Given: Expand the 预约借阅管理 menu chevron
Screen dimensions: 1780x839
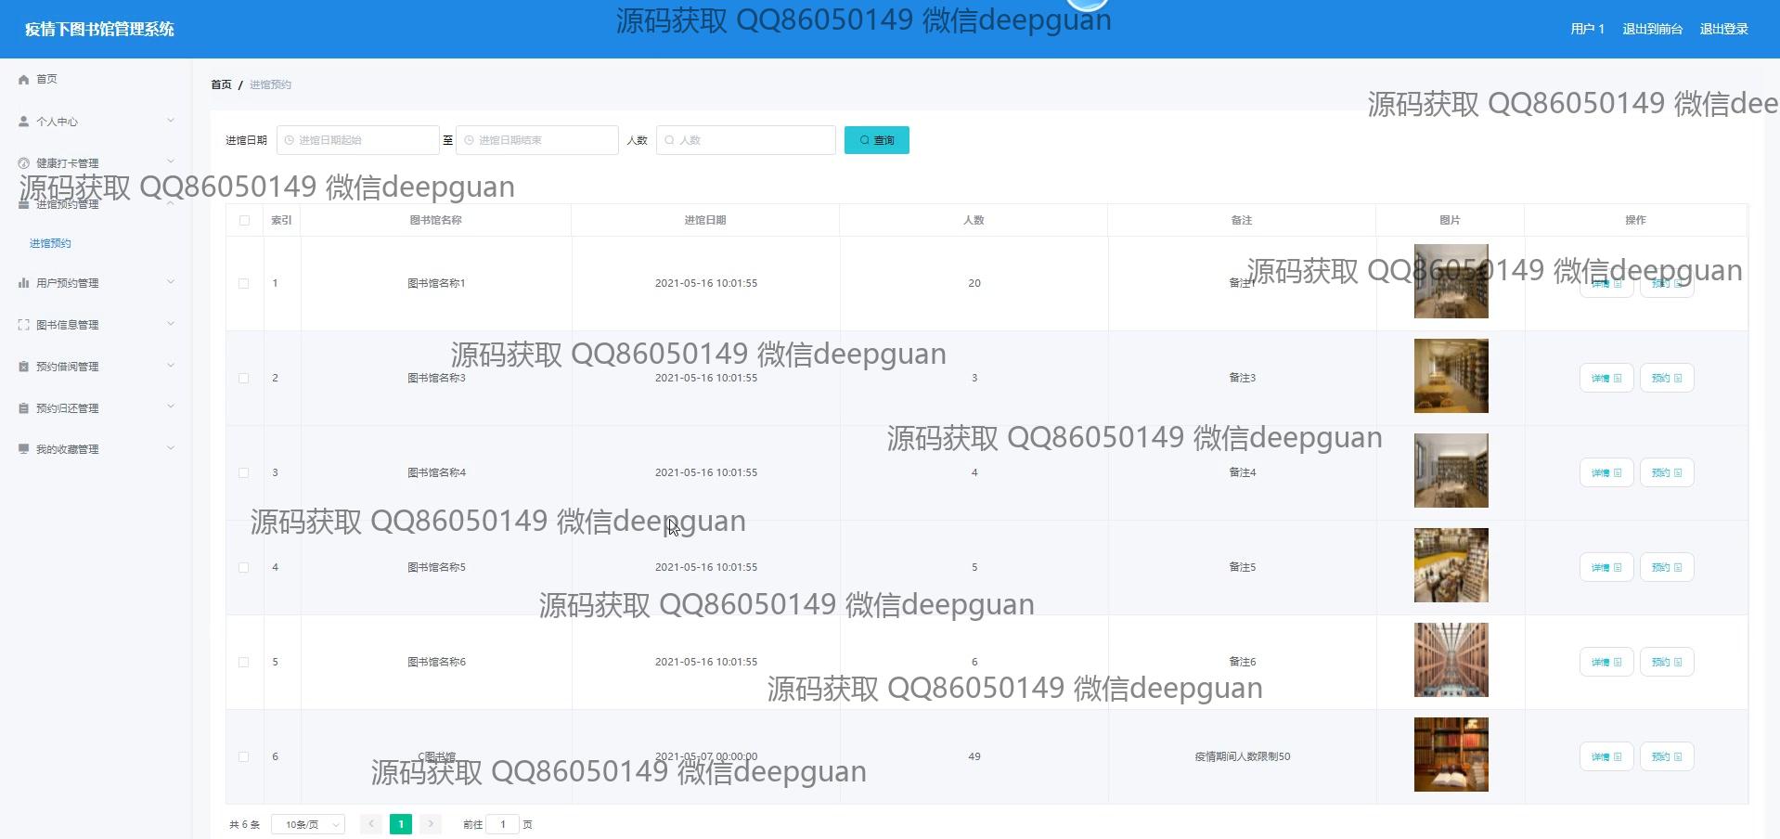Looking at the screenshot, I should click(171, 366).
